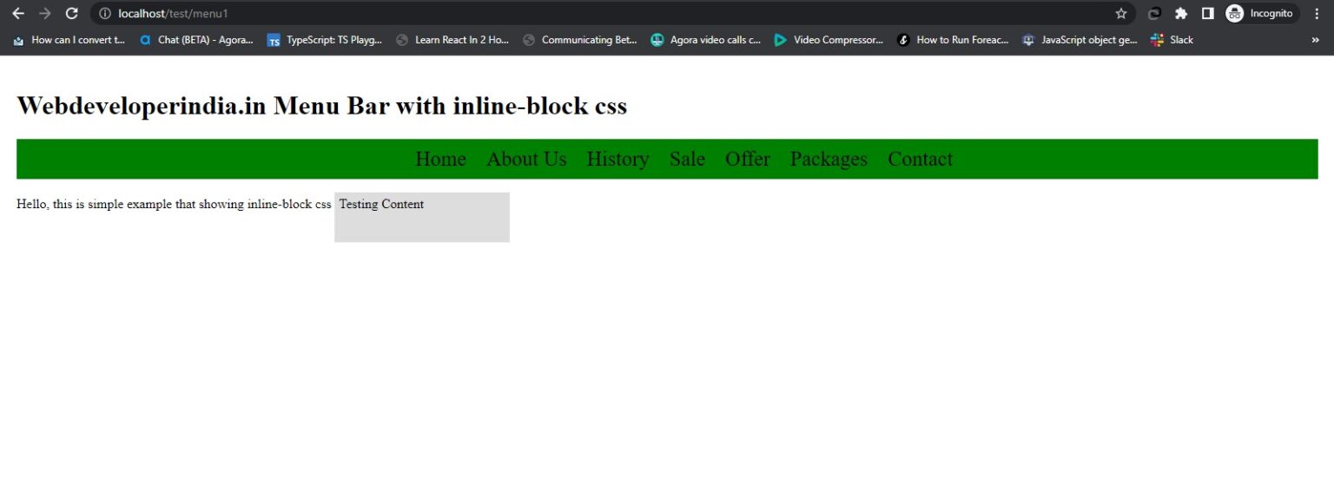This screenshot has width=1334, height=503.
Task: Open the Learn React bookmark
Action: click(453, 39)
